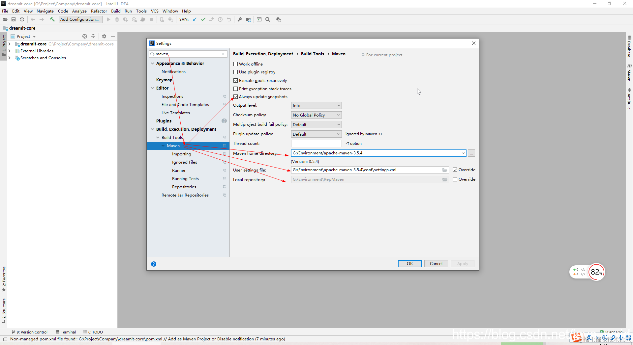Enable Work offline checkbox
The height and width of the screenshot is (345, 633).
pos(235,64)
